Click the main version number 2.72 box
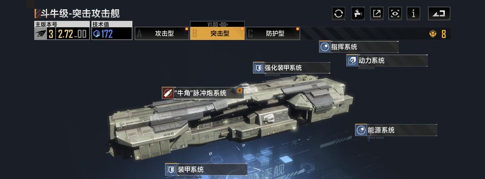Viewport: 485px width, 179px height. 72,34
